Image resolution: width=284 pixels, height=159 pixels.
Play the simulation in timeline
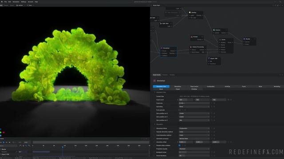pos(4,142)
